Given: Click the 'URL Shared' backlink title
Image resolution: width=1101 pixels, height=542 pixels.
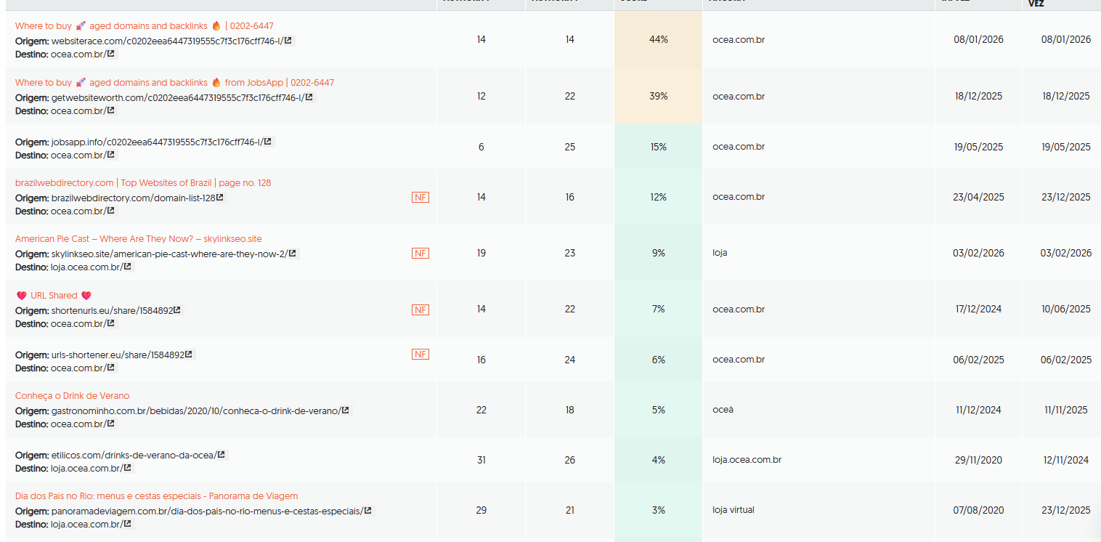Looking at the screenshot, I should pyautogui.click(x=54, y=295).
